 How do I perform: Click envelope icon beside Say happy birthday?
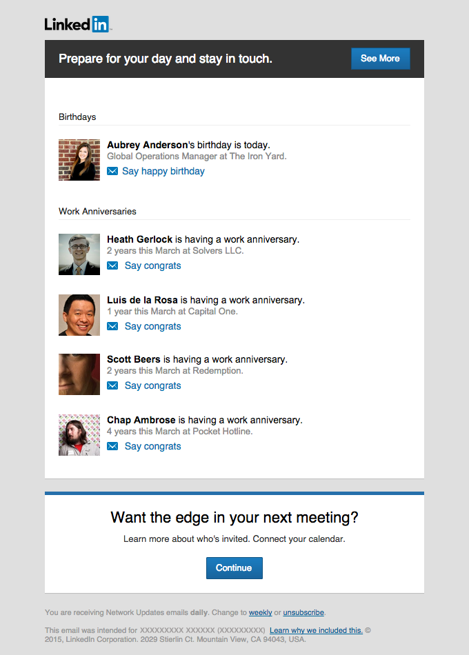click(x=112, y=172)
